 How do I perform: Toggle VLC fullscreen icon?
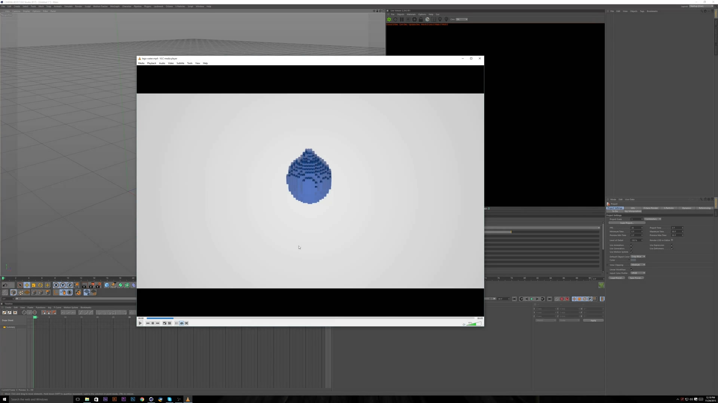pyautogui.click(x=165, y=323)
